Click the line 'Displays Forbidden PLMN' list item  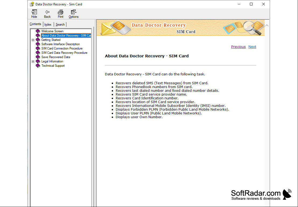172,110
